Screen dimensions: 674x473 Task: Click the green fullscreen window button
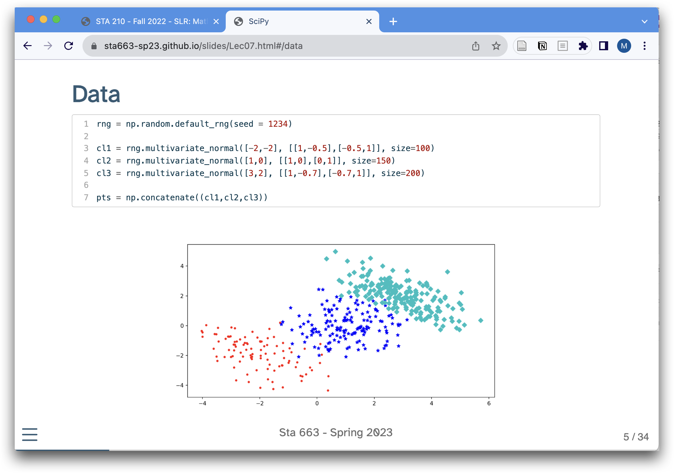point(56,19)
